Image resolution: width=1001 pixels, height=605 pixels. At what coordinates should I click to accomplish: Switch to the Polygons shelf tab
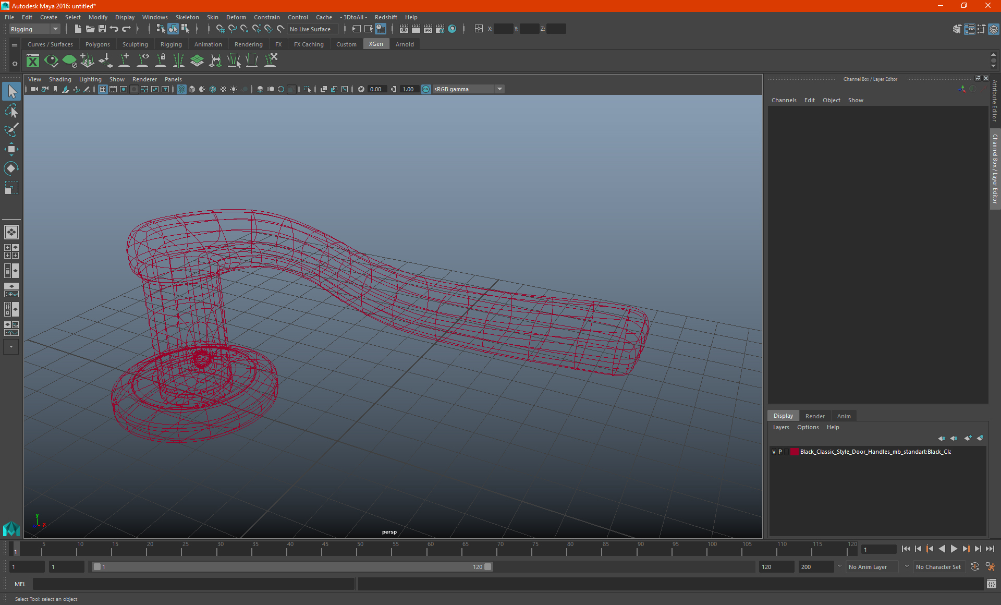click(x=97, y=44)
